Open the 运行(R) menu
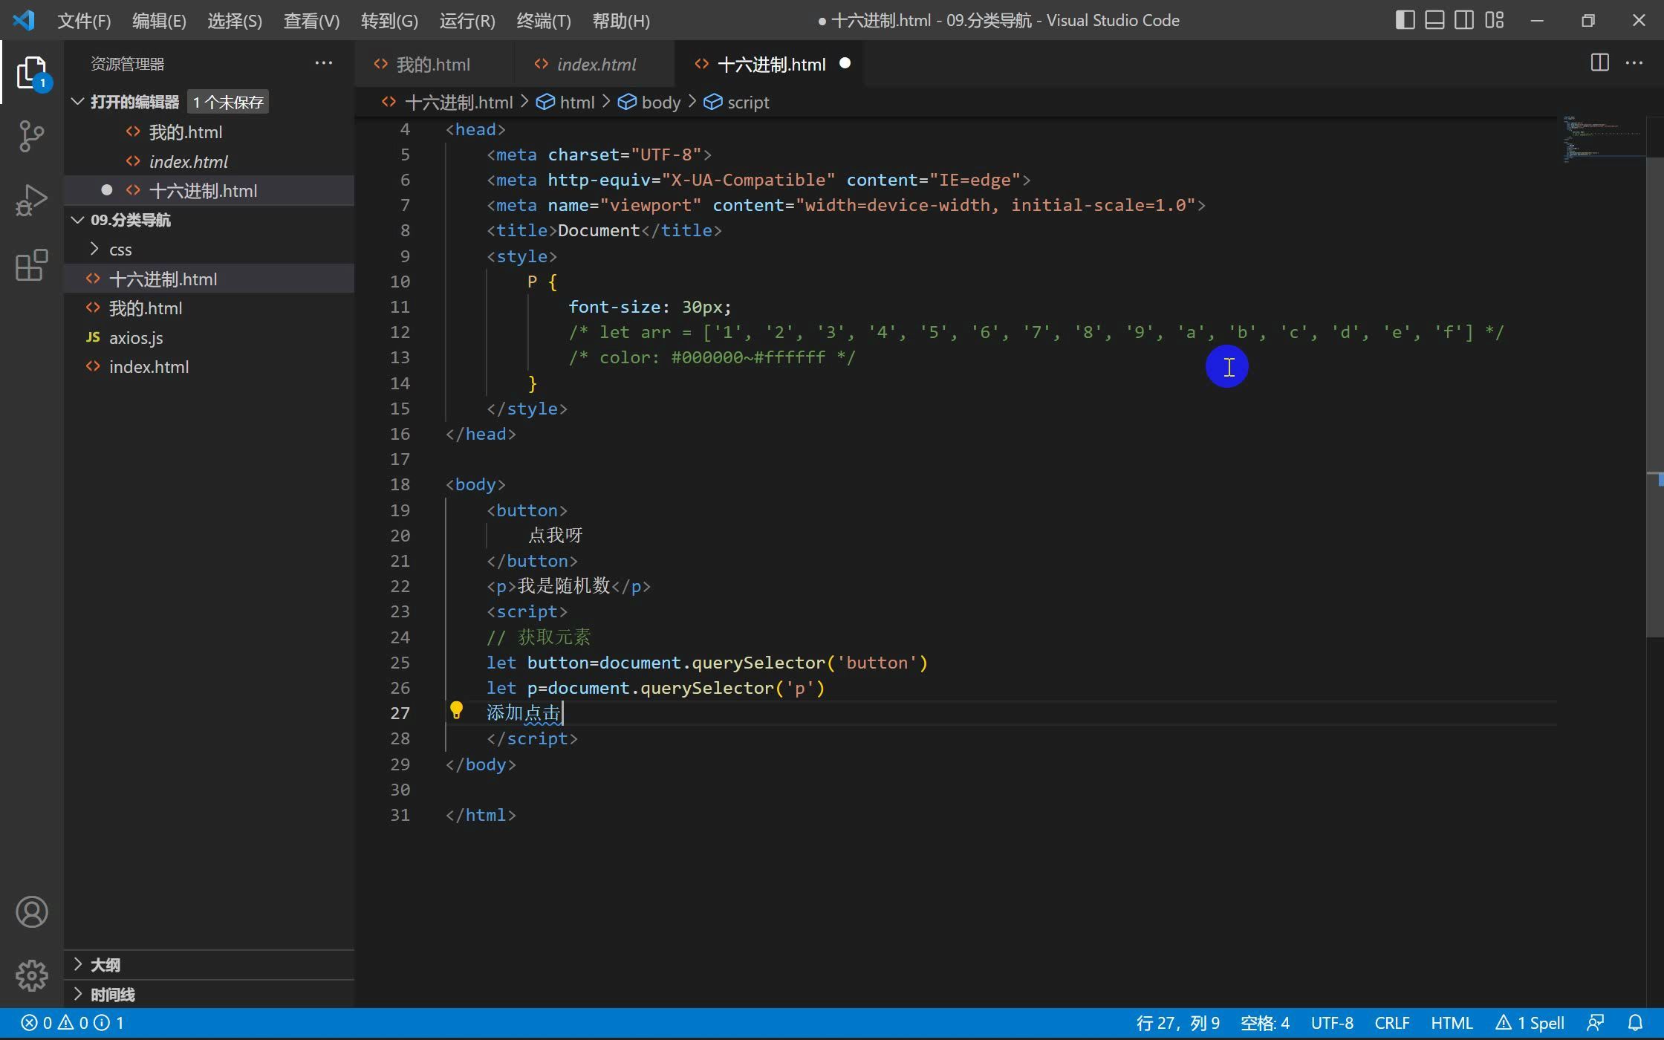This screenshot has width=1664, height=1040. click(467, 21)
